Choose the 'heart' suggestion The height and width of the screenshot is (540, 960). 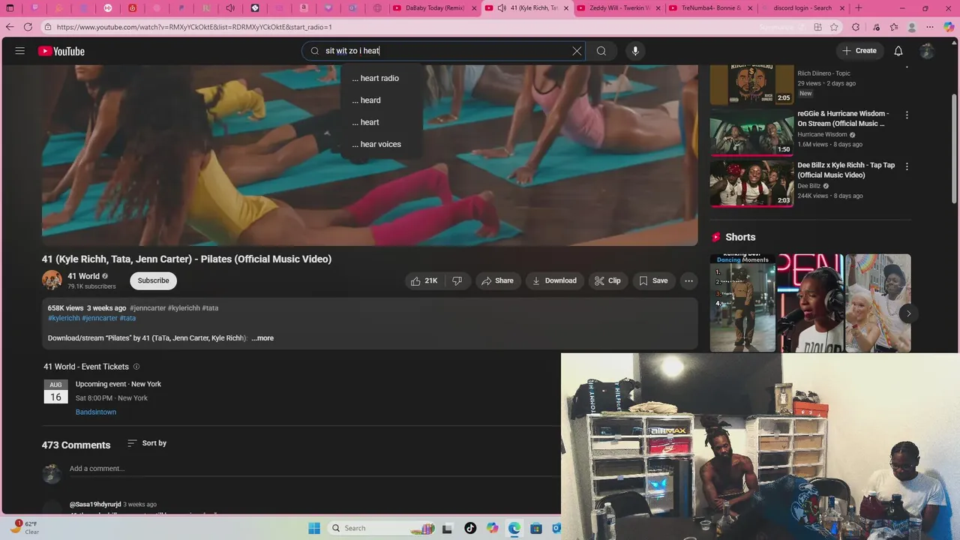pos(381,122)
